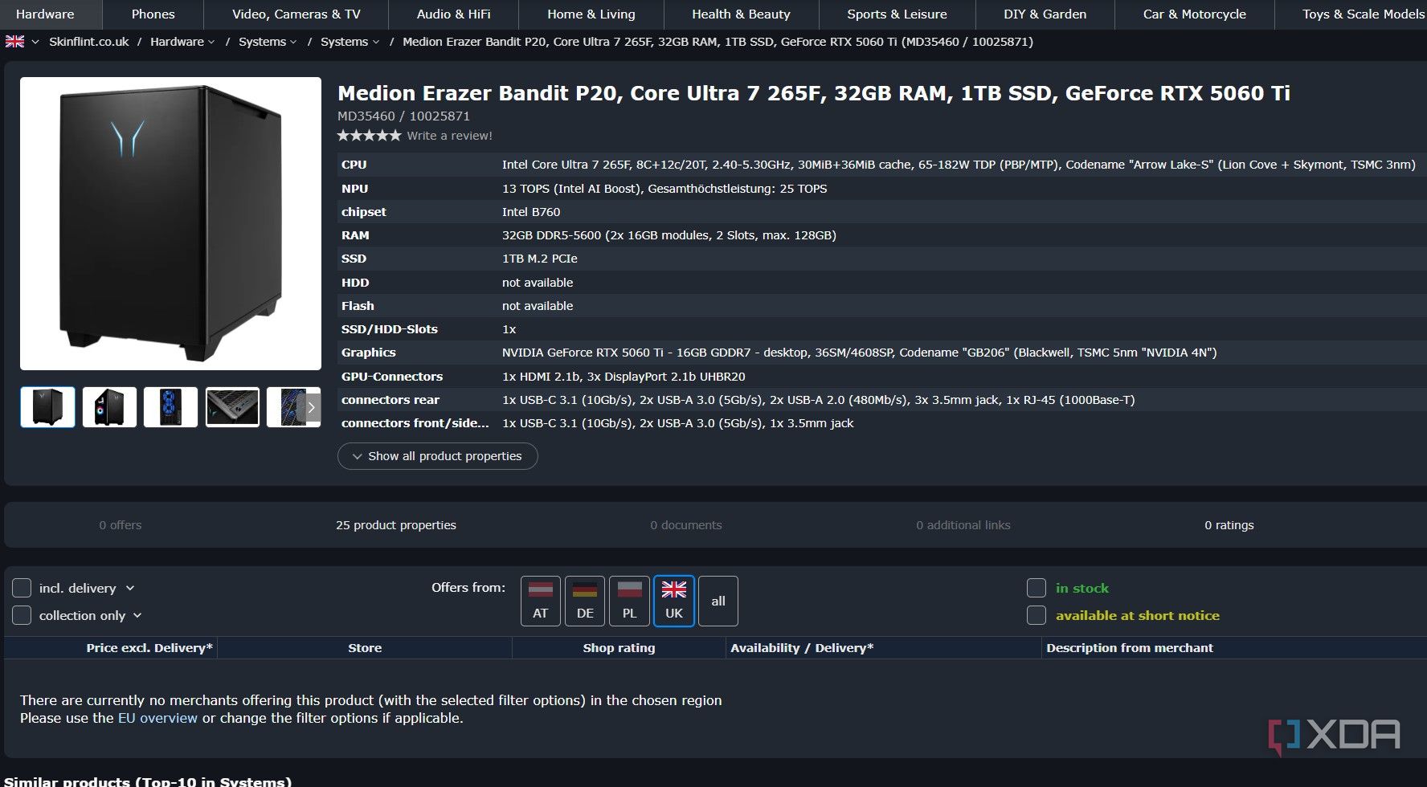
Task: Switch to 25 product properties tab
Action: click(396, 525)
